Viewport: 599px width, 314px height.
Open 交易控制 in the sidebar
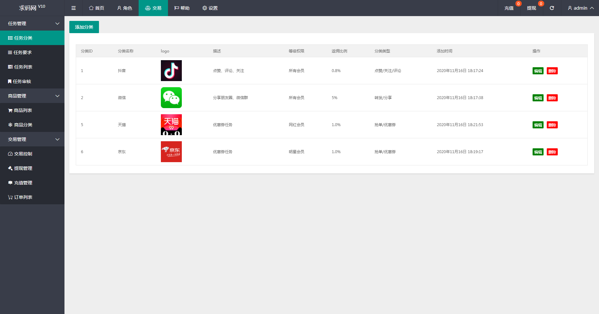tap(32, 154)
